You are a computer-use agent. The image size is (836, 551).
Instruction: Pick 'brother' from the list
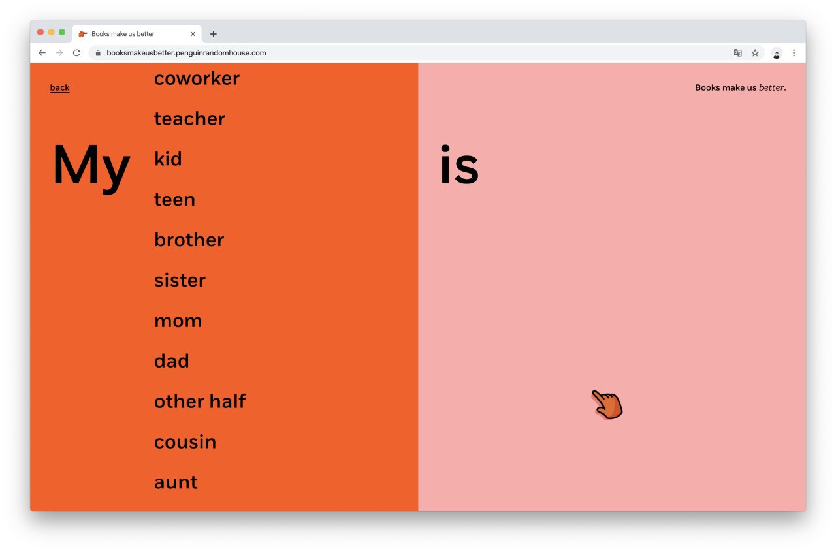click(189, 240)
